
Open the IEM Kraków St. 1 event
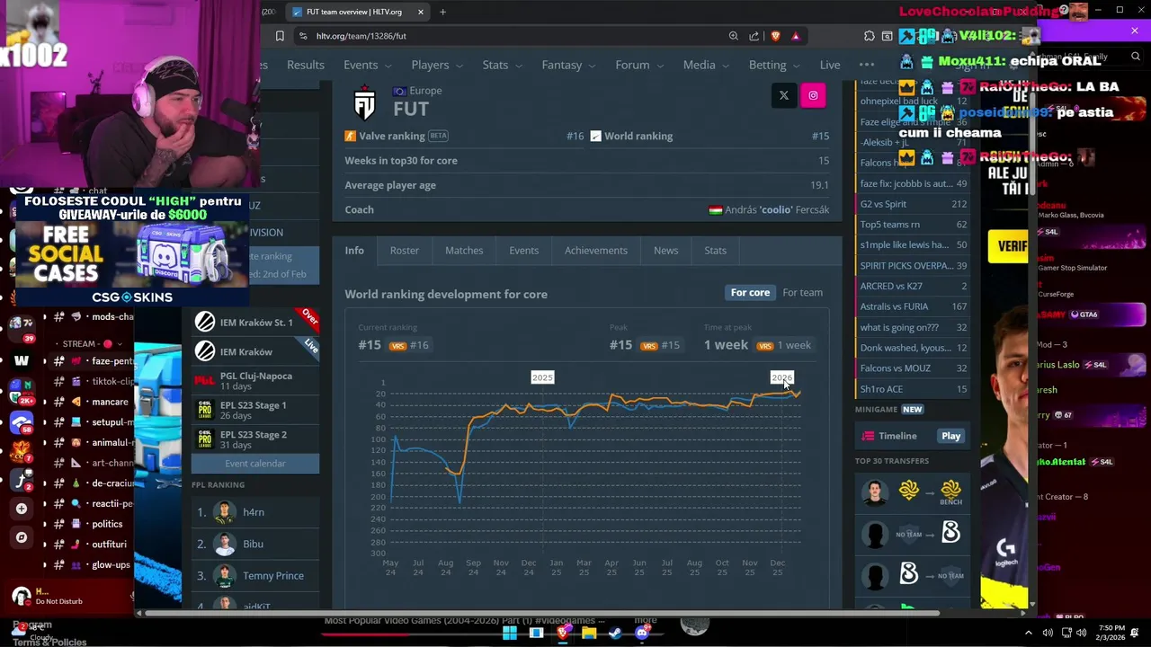(255, 322)
